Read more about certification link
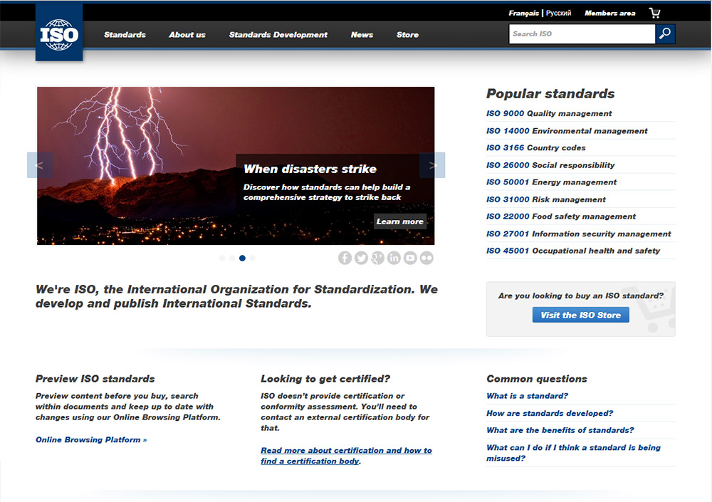 (x=346, y=456)
